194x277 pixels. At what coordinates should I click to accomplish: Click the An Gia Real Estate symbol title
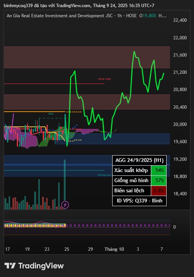pos(60,16)
